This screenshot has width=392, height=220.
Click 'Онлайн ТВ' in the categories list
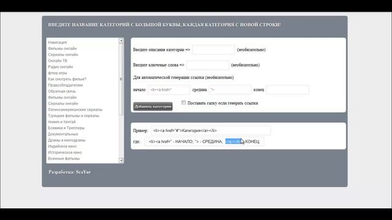click(58, 61)
